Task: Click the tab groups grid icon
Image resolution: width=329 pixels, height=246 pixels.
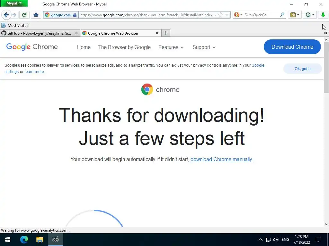Action: 326,33
